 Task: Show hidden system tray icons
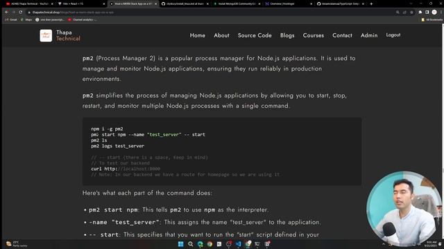click(384, 244)
